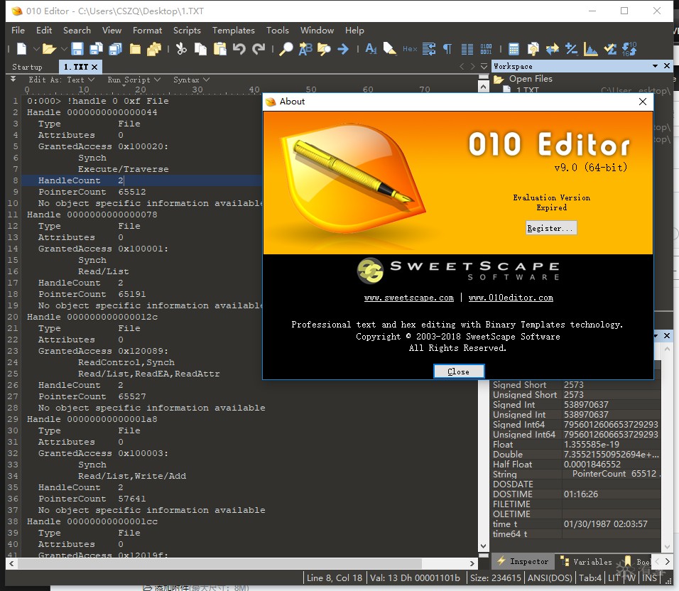This screenshot has height=591, width=679.
Task: Click the base converter 10/16 icon
Action: (629, 49)
